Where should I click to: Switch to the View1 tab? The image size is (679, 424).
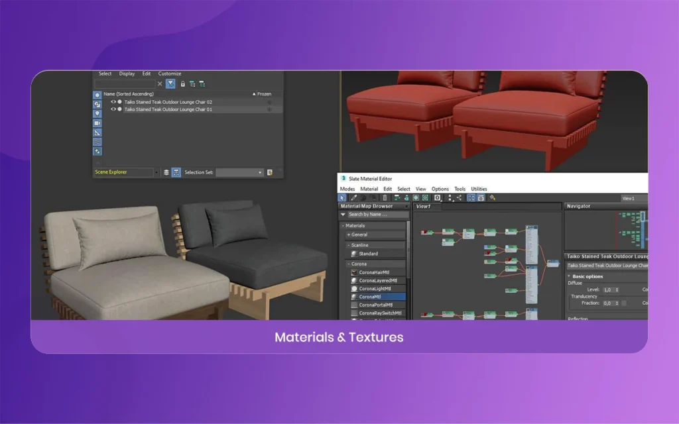(x=424, y=207)
